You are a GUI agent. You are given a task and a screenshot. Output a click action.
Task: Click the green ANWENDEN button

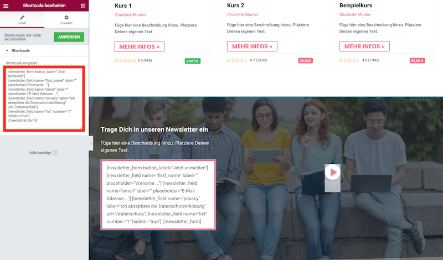coord(69,37)
